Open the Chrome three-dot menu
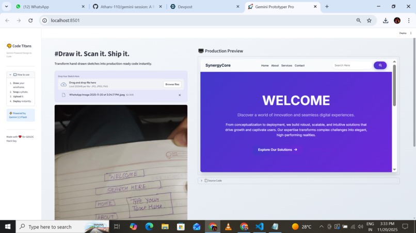 pos(409,21)
